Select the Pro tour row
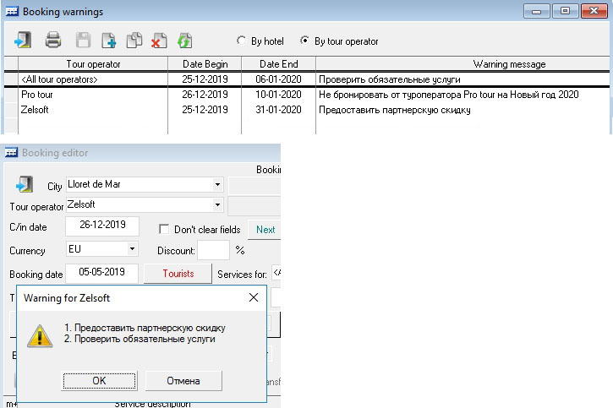The height and width of the screenshot is (408, 613). pos(307,95)
